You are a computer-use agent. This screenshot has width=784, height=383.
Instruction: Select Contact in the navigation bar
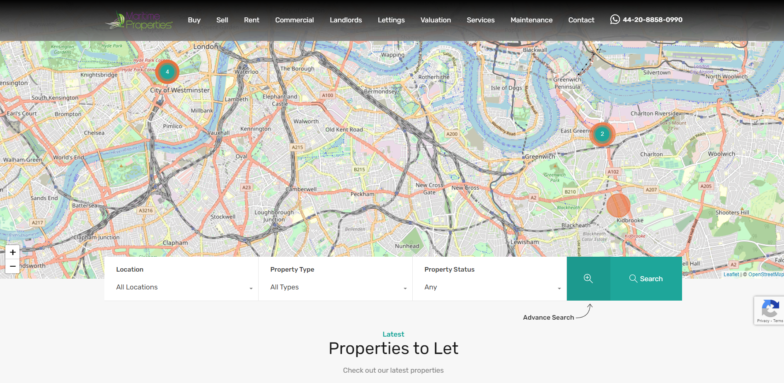pos(581,20)
